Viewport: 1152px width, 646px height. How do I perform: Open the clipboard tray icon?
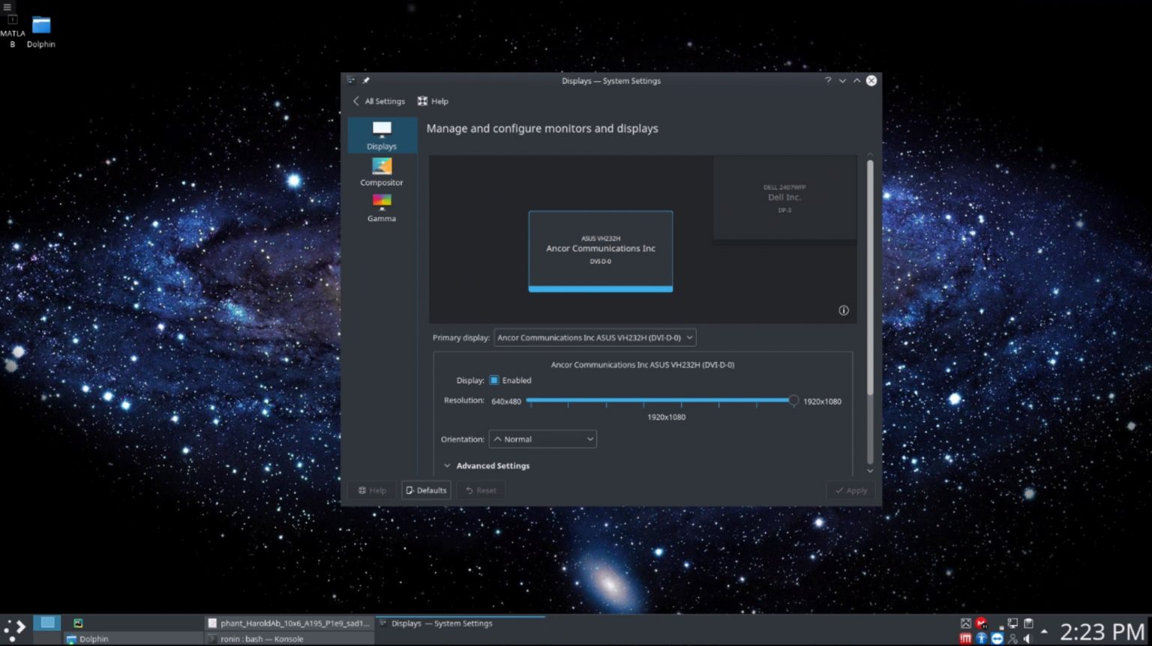1028,624
